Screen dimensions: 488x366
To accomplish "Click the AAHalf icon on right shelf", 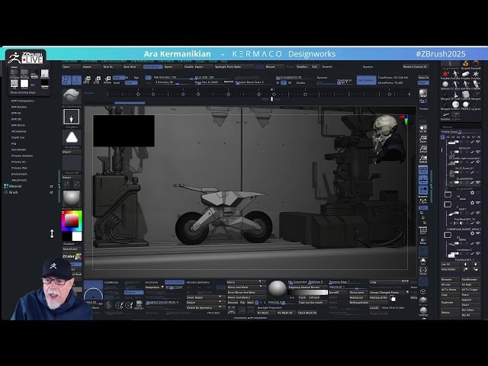I will pos(423,159).
